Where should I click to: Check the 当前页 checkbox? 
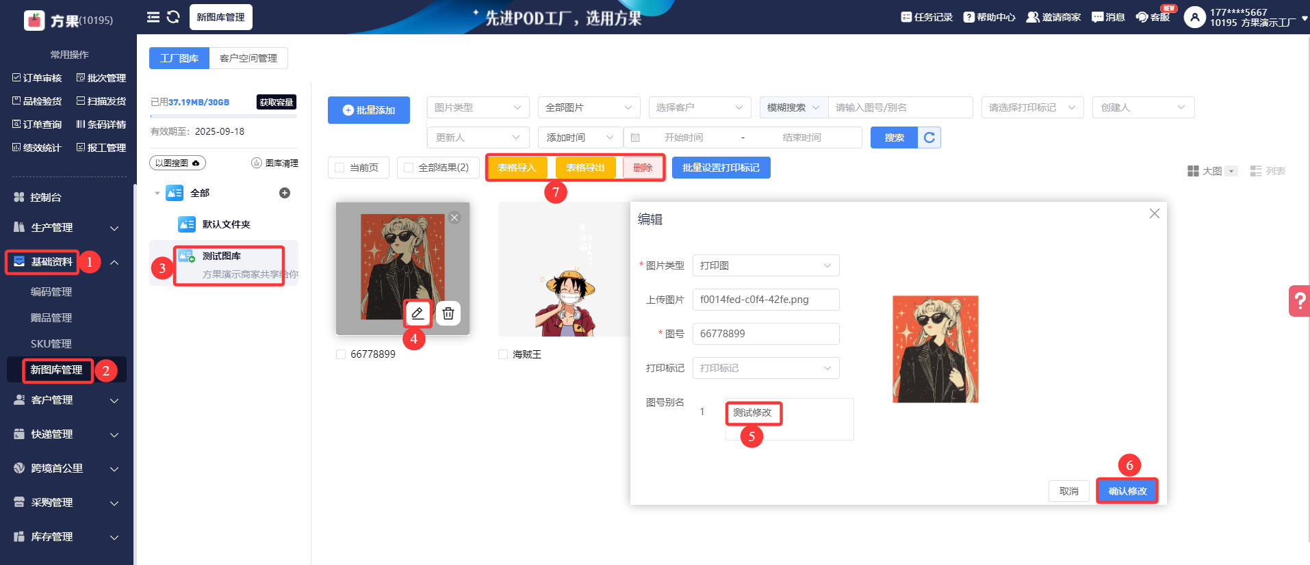click(x=339, y=168)
